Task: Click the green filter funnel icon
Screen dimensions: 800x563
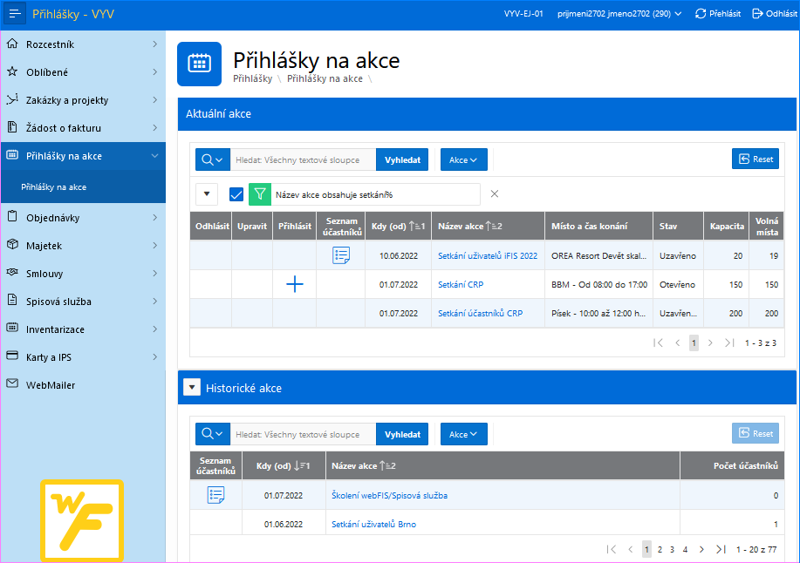Action: tap(260, 194)
